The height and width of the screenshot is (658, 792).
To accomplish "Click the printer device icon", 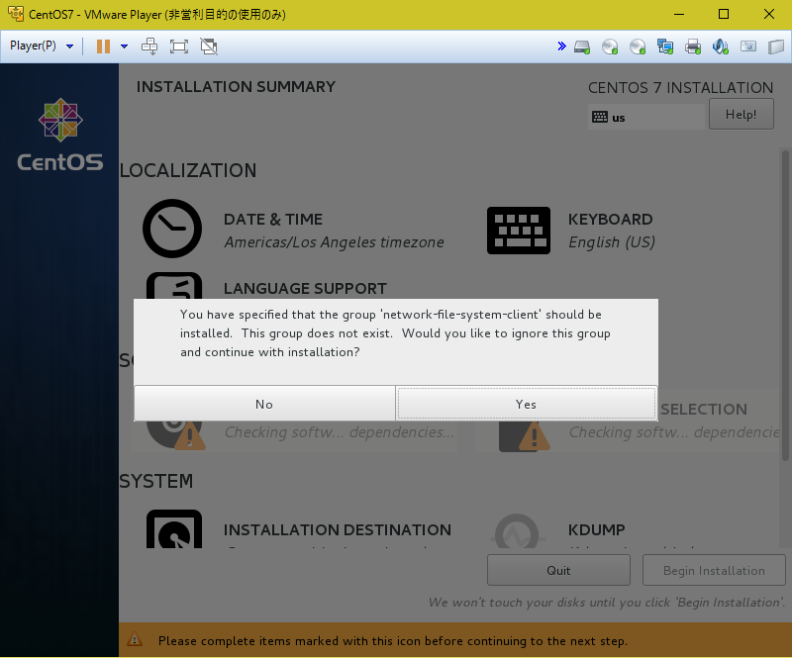I will (x=693, y=47).
